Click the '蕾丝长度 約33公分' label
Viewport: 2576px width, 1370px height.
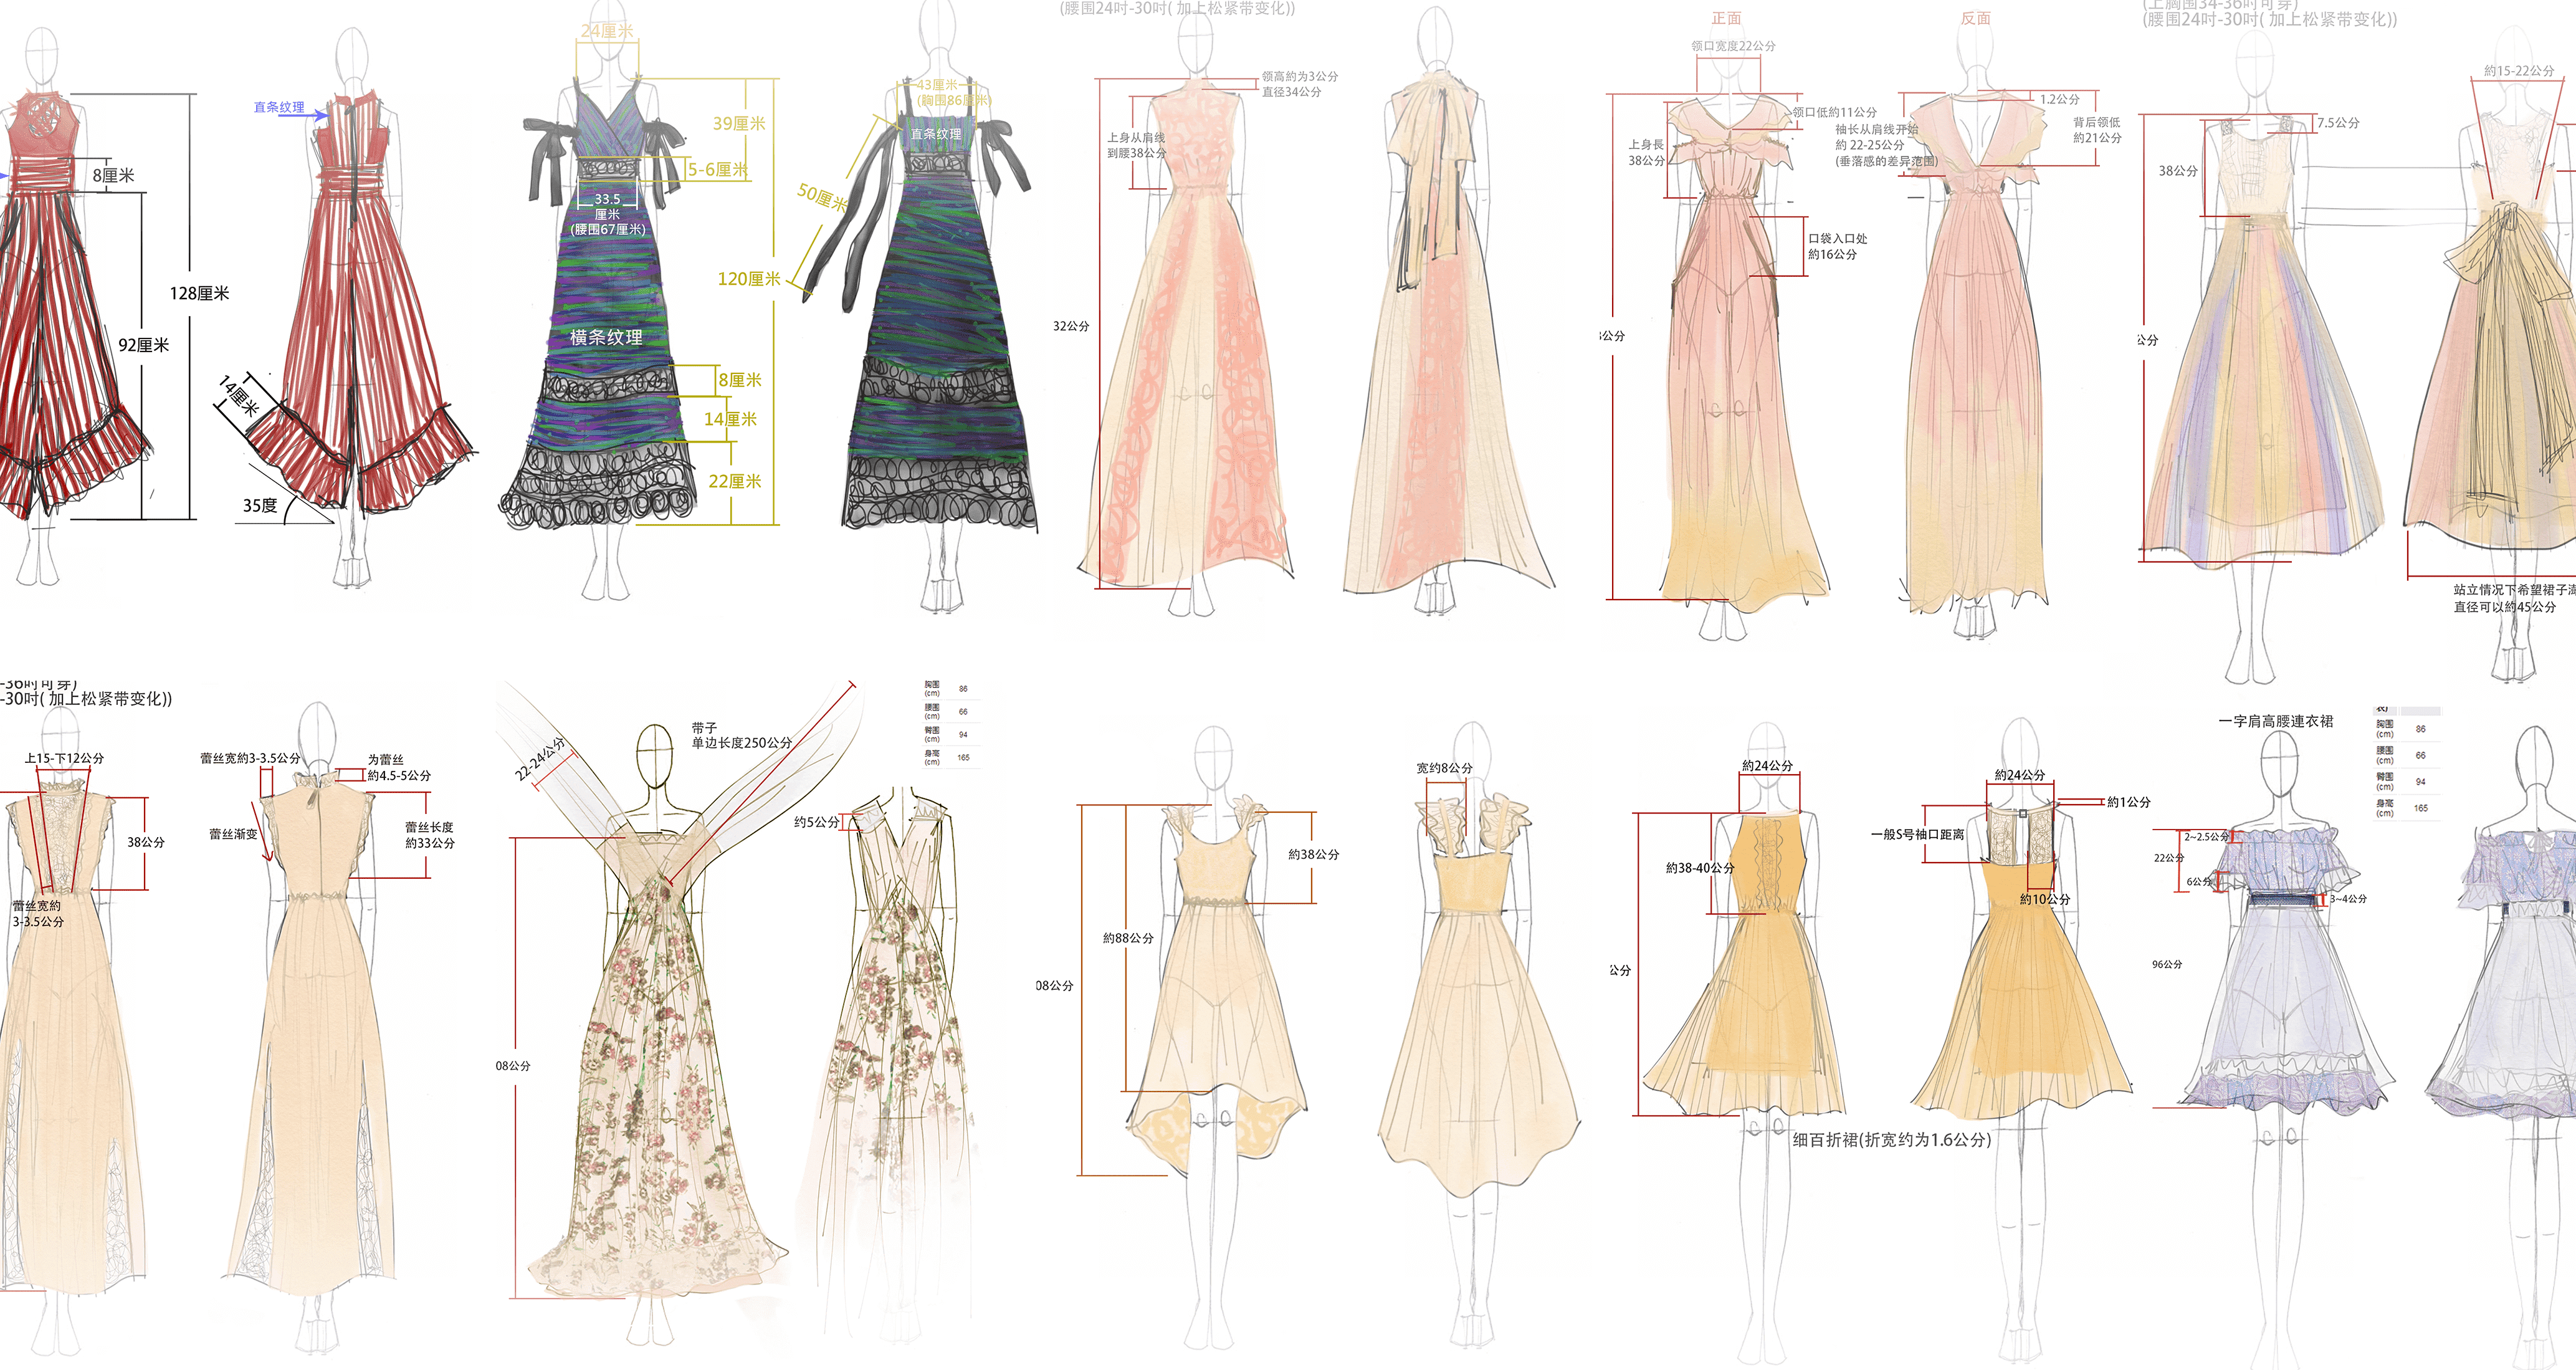tap(429, 835)
